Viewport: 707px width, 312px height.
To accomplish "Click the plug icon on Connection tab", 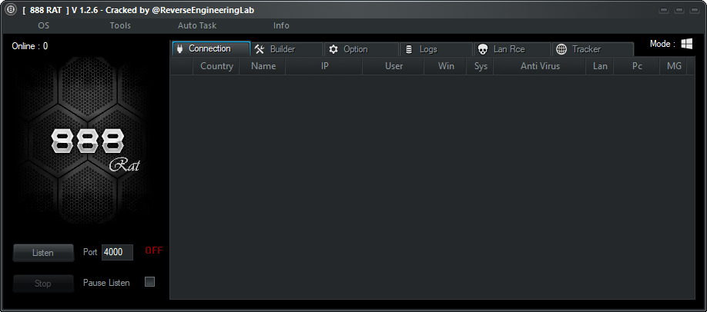I will click(179, 49).
